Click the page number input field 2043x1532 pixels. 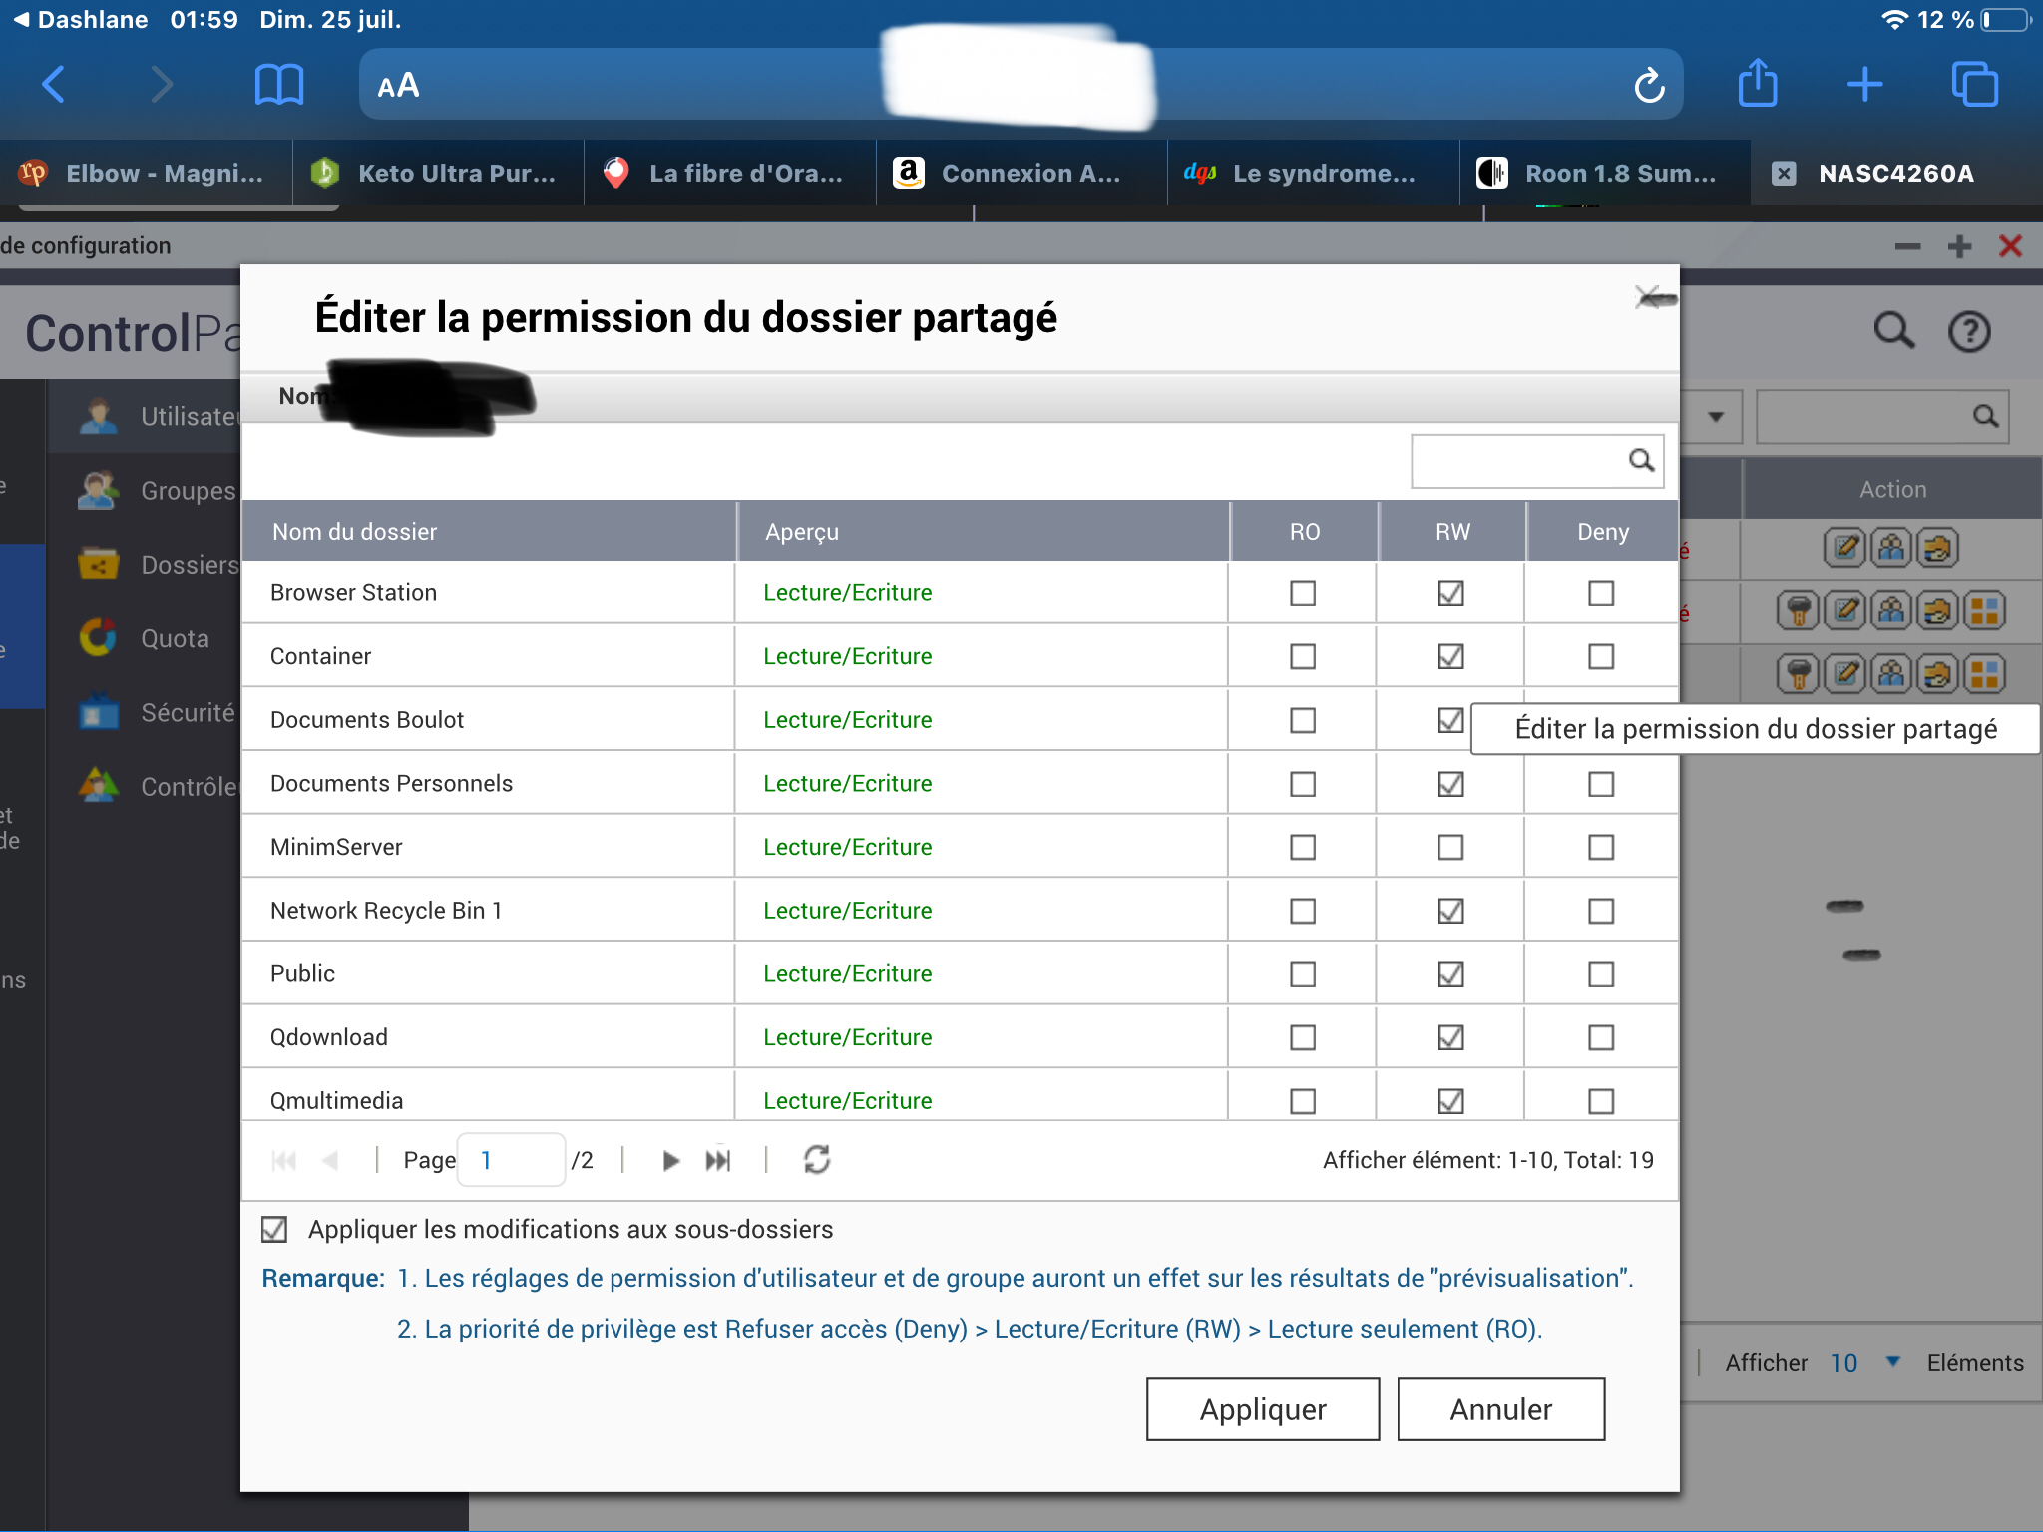511,1160
